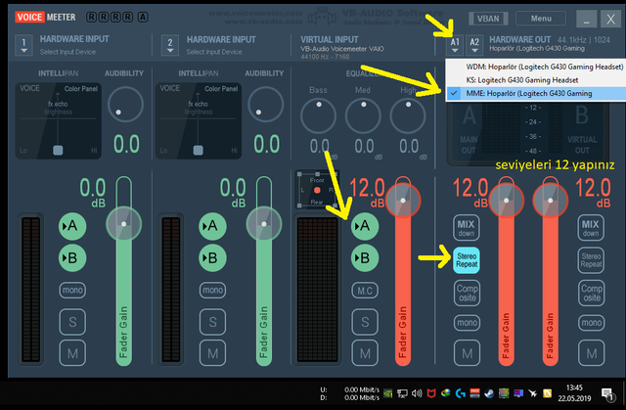
Task: Solo Hardware Input 2 with S button
Action: pyautogui.click(x=212, y=321)
